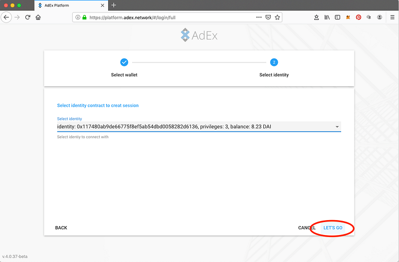Select the AdEx Platform tab
The height and width of the screenshot is (262, 399).
point(71,5)
